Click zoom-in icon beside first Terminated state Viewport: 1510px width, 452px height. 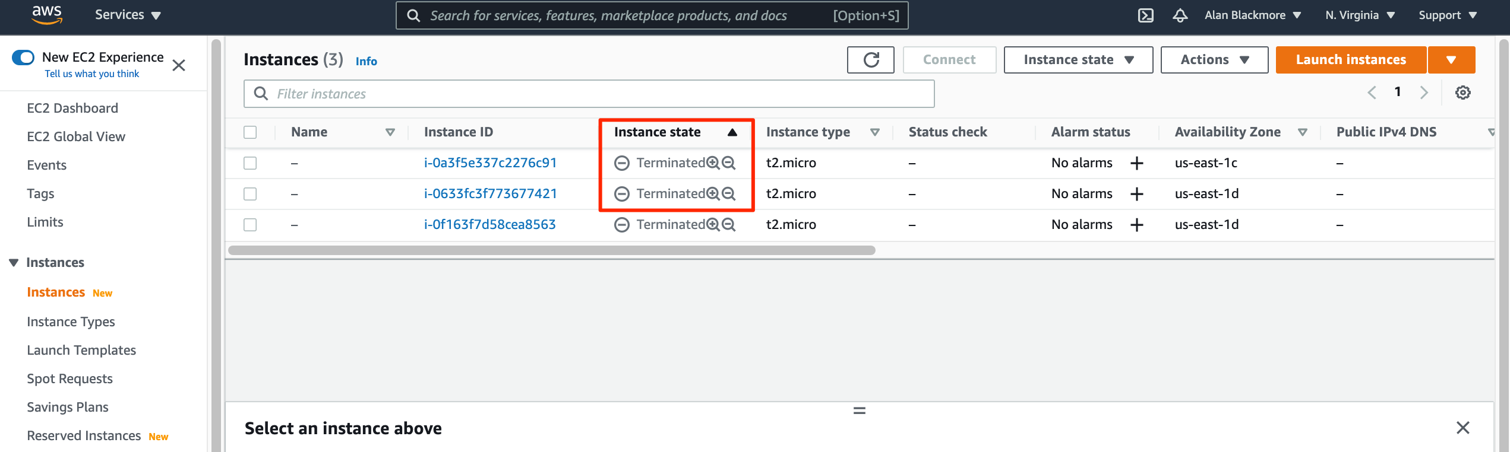tap(713, 163)
